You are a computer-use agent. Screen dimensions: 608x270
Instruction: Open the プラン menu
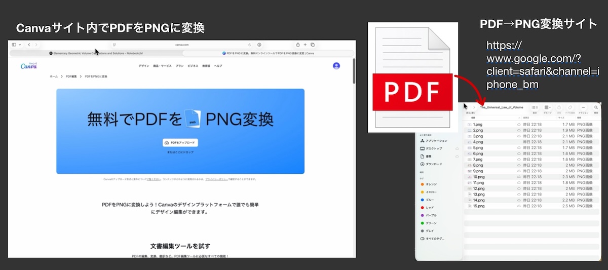point(179,66)
